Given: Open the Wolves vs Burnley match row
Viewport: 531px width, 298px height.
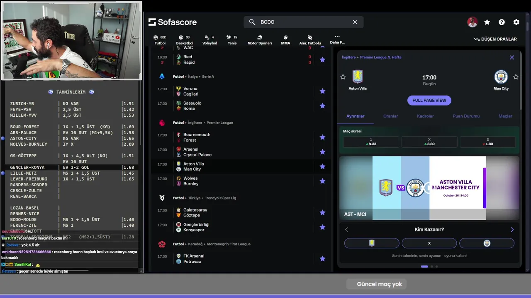Looking at the screenshot, I should tap(241, 181).
